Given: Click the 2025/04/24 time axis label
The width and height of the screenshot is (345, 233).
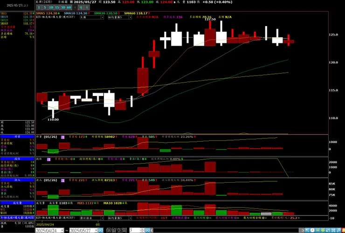Looking at the screenshot, I should click(x=45, y=225).
